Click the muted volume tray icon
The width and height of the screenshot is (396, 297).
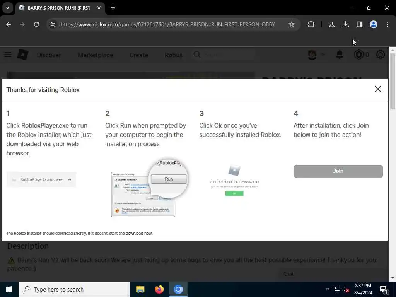click(x=346, y=289)
